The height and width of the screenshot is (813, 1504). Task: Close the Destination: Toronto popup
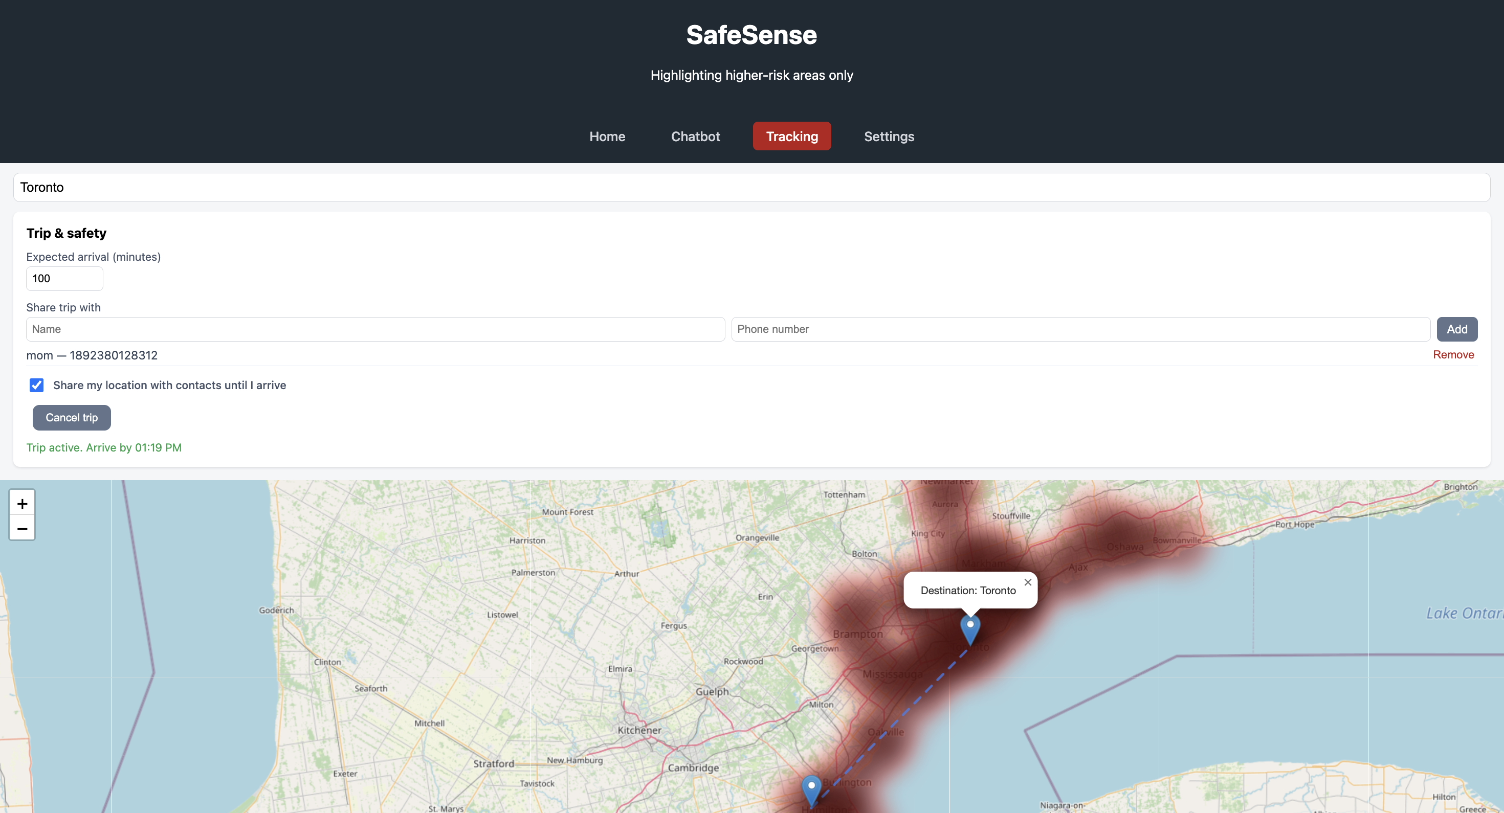pos(1028,582)
